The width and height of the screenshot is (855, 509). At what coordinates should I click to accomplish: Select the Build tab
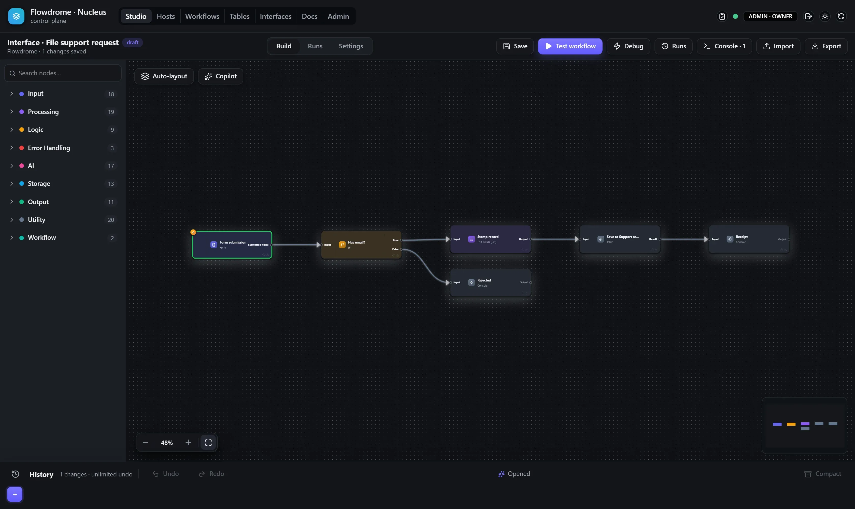(x=284, y=46)
